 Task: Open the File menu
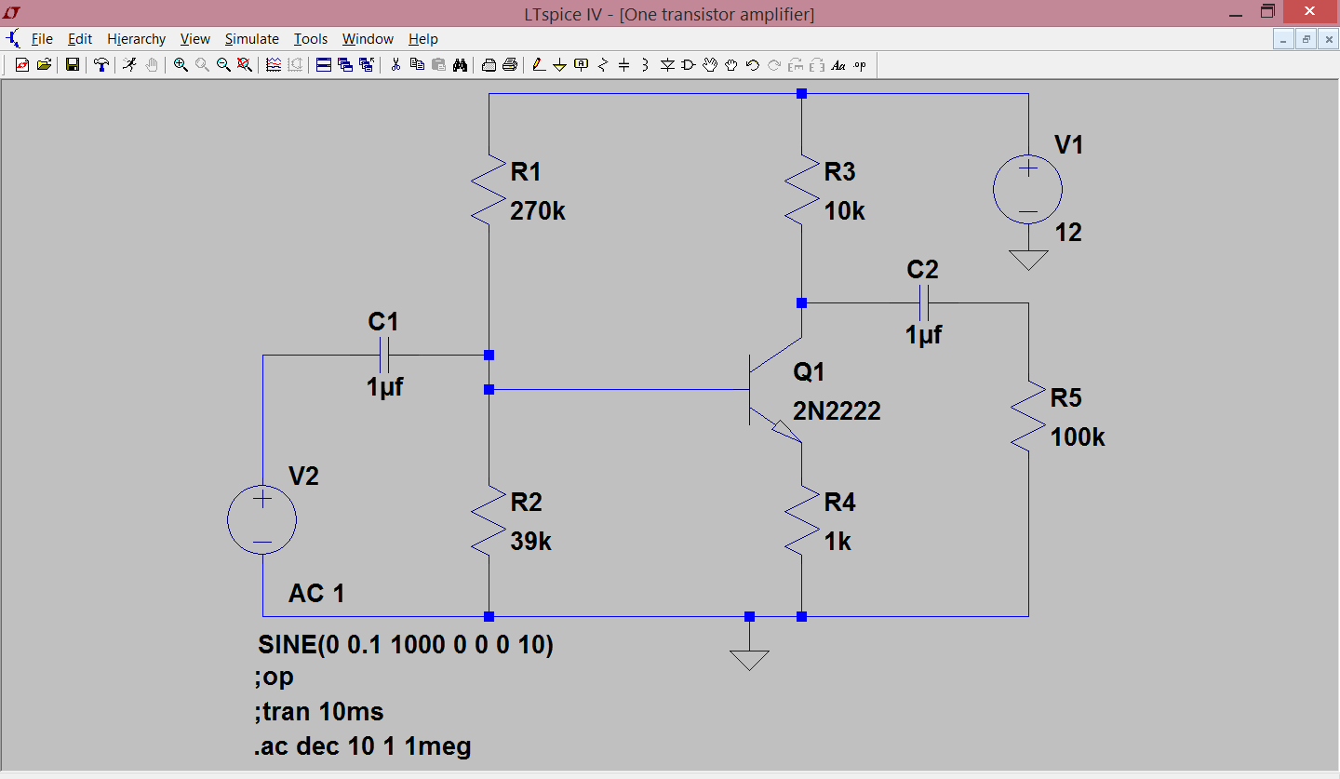point(42,39)
